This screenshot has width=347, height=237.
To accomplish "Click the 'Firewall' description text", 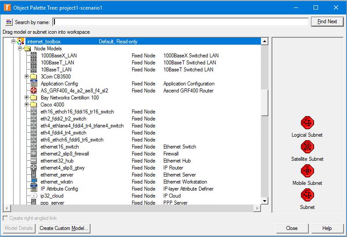I will (171, 154).
